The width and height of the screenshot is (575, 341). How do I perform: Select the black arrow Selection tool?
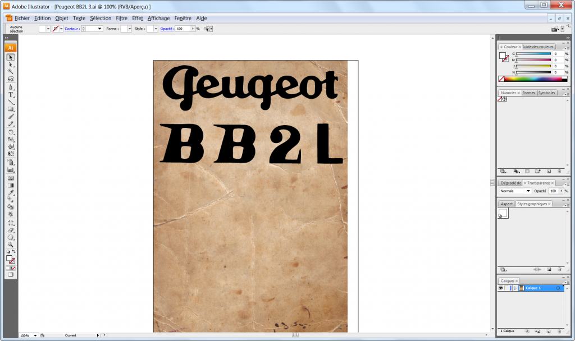pyautogui.click(x=11, y=57)
